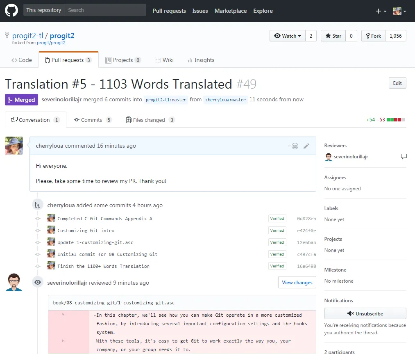Switch to the Code tab

(22, 60)
